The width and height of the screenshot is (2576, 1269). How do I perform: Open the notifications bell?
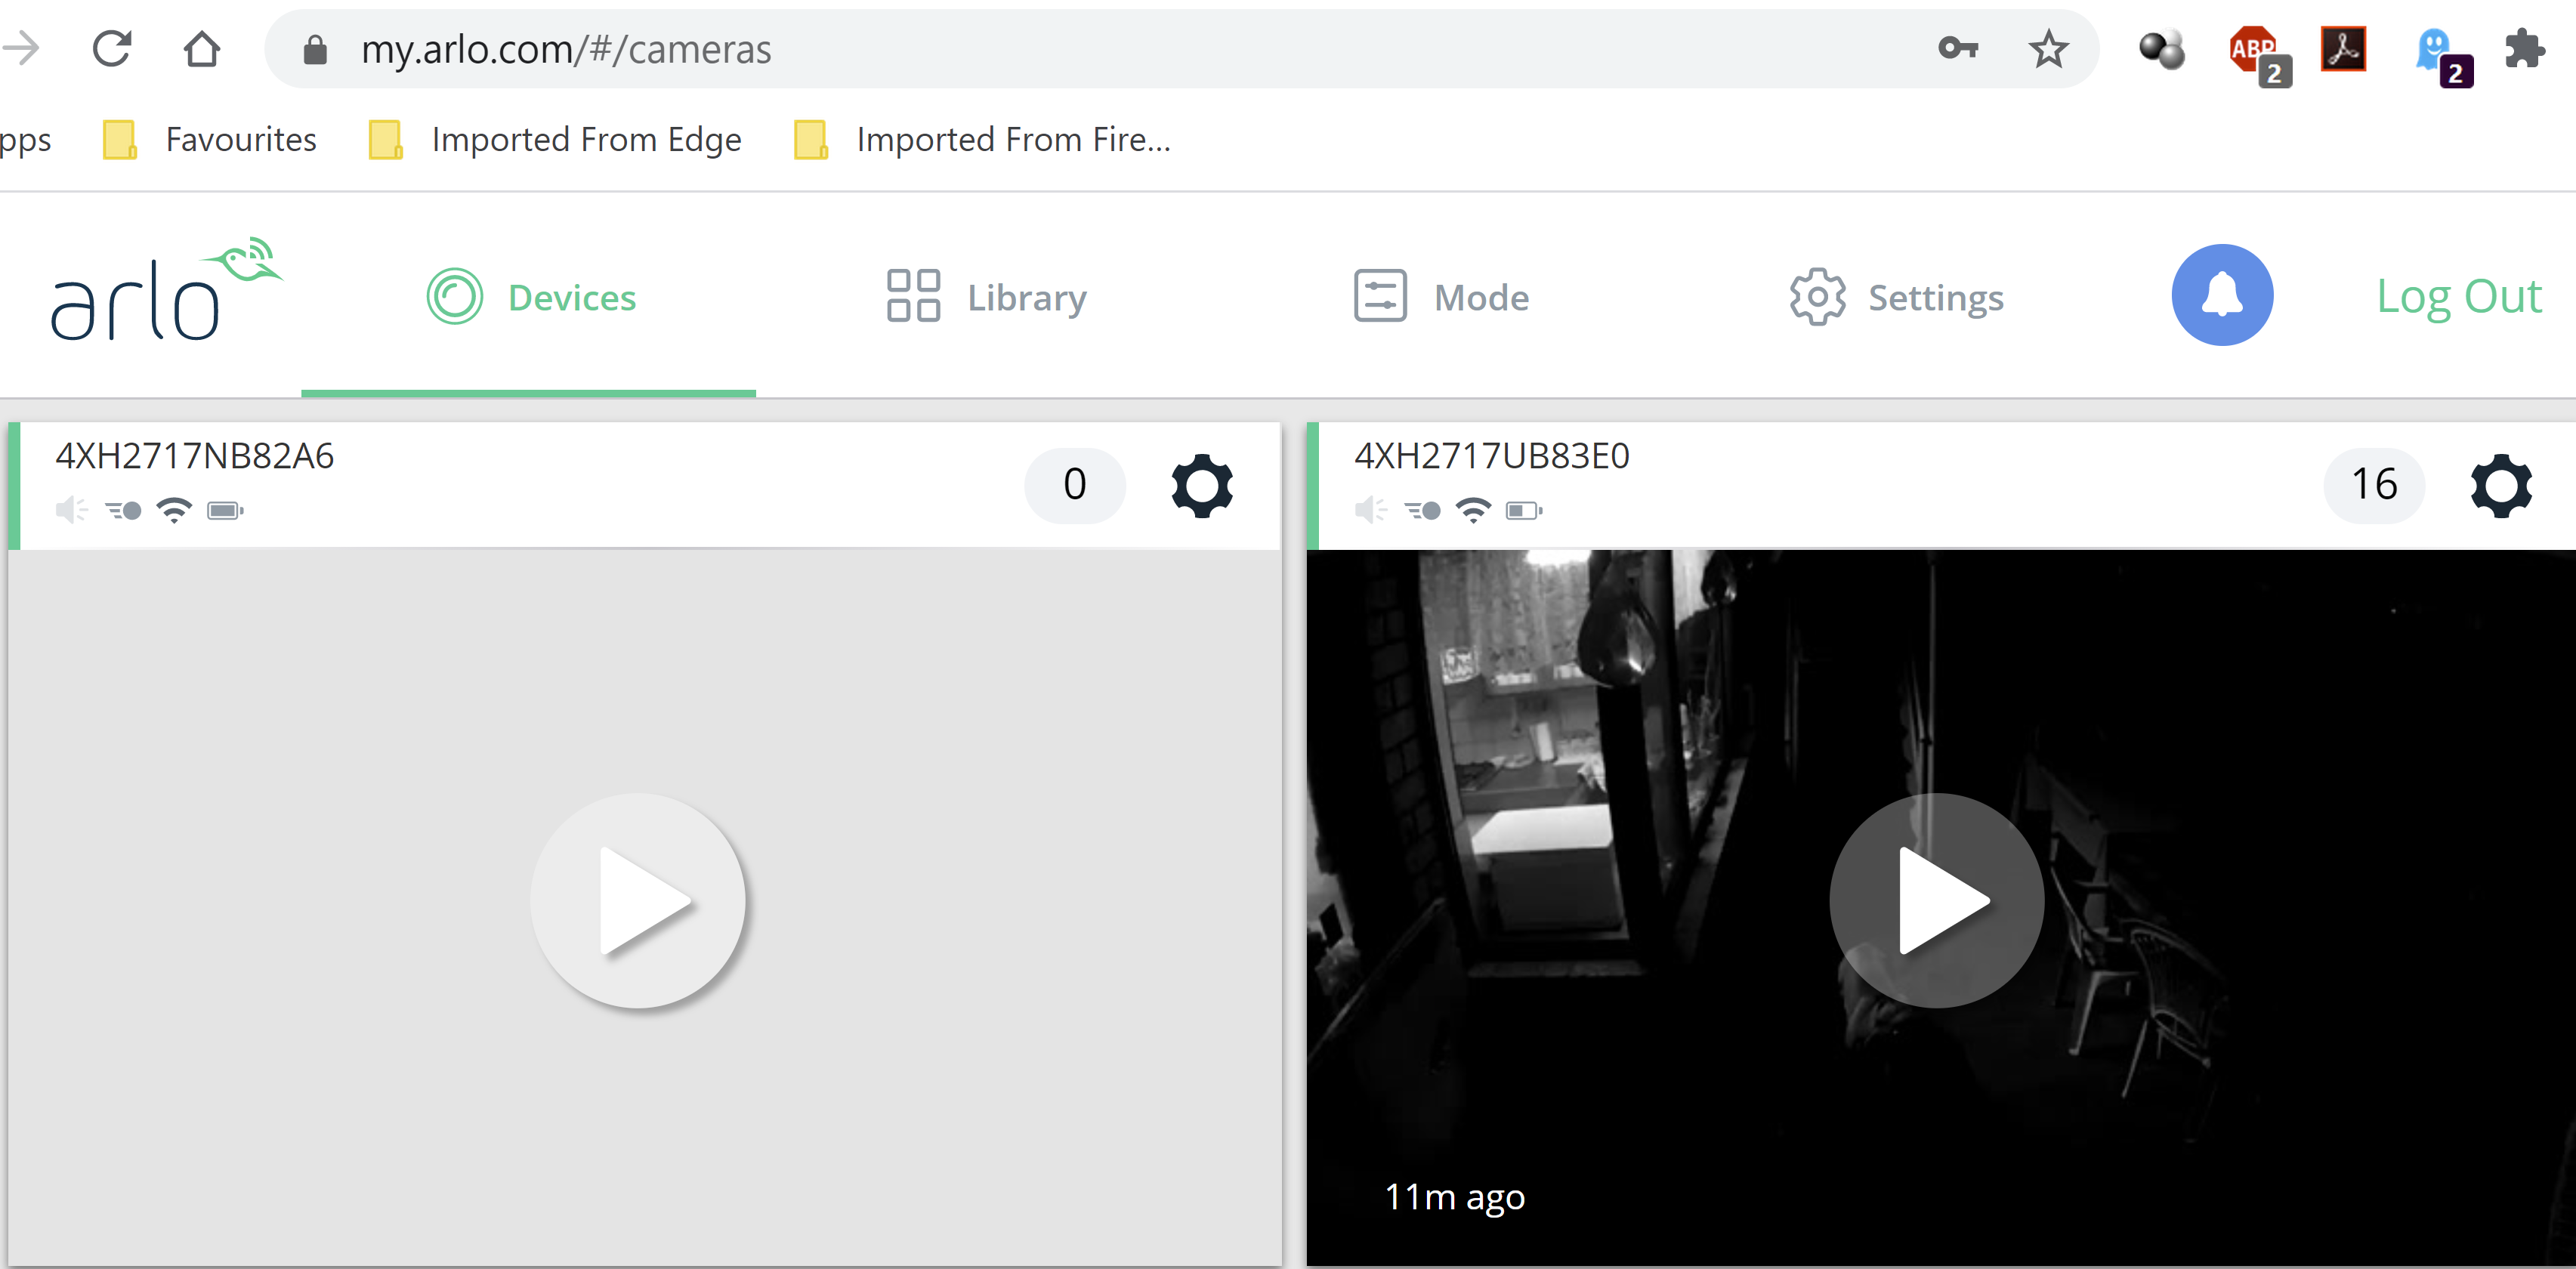coord(2221,296)
